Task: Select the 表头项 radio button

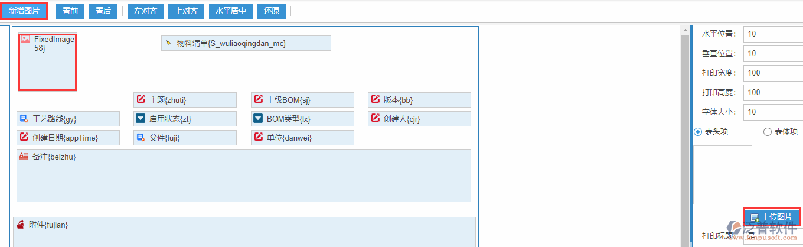Action: 698,131
